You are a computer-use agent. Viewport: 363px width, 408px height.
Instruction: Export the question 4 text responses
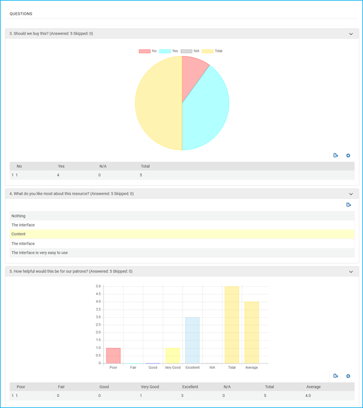[x=348, y=205]
